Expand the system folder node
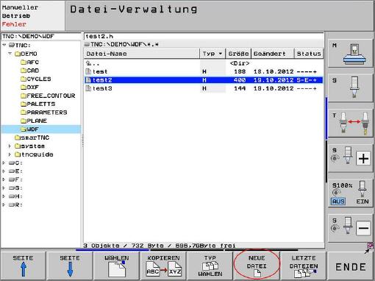This screenshot has height=281, width=375. click(10, 146)
